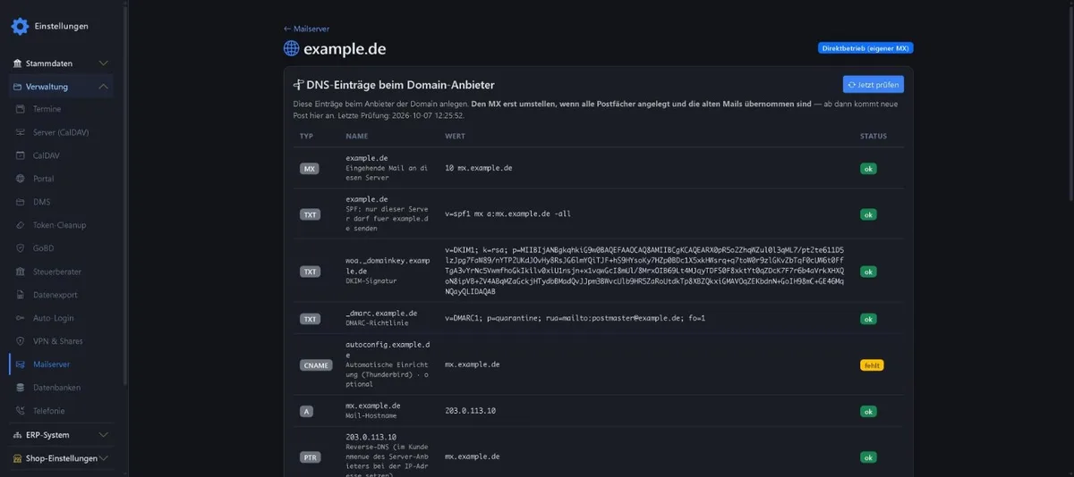Click the STATUS column header
Screen dimensions: 1074x477
coord(873,137)
